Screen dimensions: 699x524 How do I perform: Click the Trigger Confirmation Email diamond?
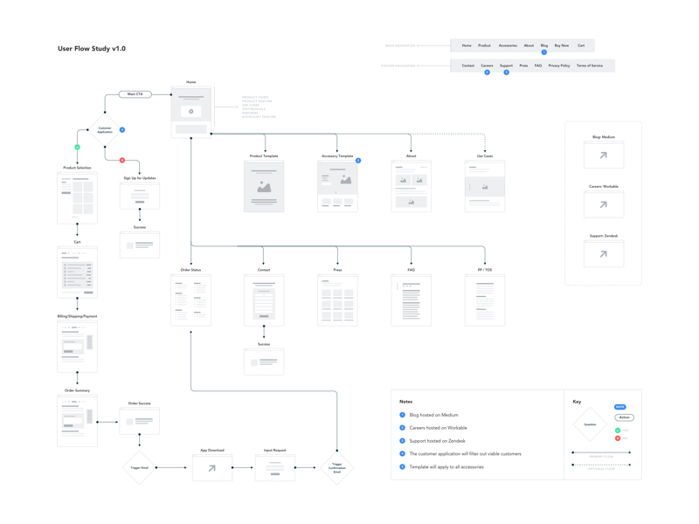pyautogui.click(x=336, y=468)
